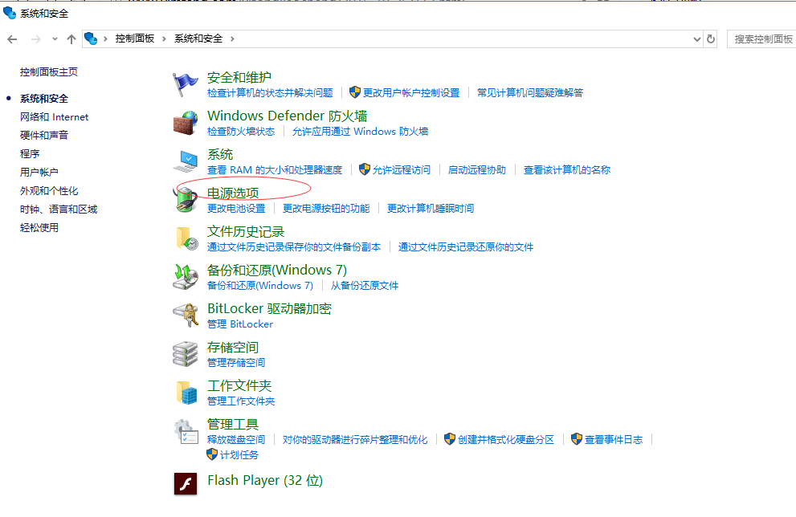
Task: Open the 系统 heading link
Action: click(x=220, y=155)
